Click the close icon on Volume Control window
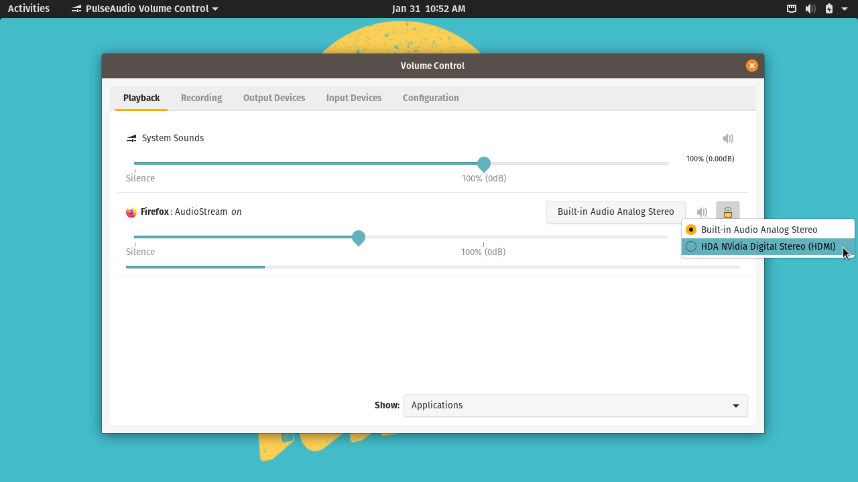 (x=751, y=66)
